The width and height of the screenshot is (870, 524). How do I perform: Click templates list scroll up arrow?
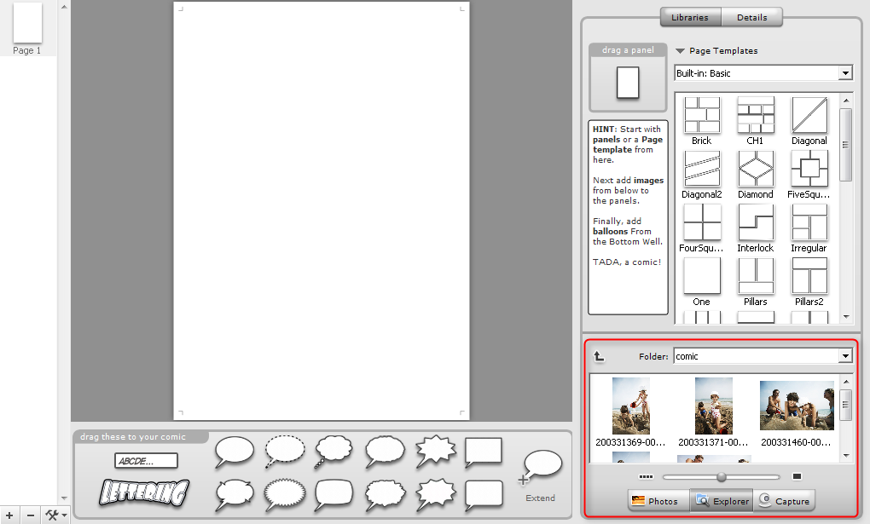846,101
